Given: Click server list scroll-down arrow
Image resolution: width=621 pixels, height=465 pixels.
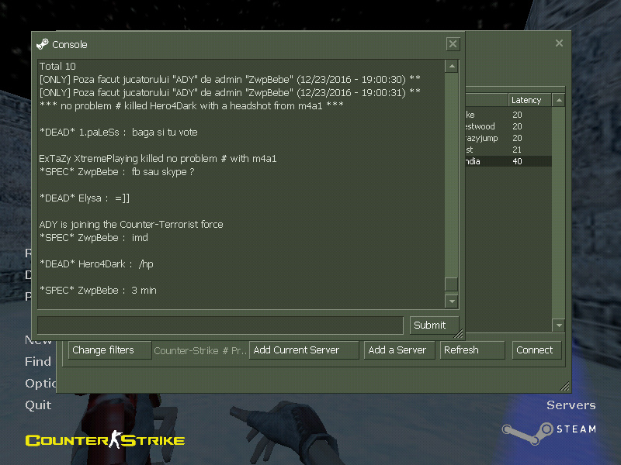Looking at the screenshot, I should pyautogui.click(x=557, y=325).
